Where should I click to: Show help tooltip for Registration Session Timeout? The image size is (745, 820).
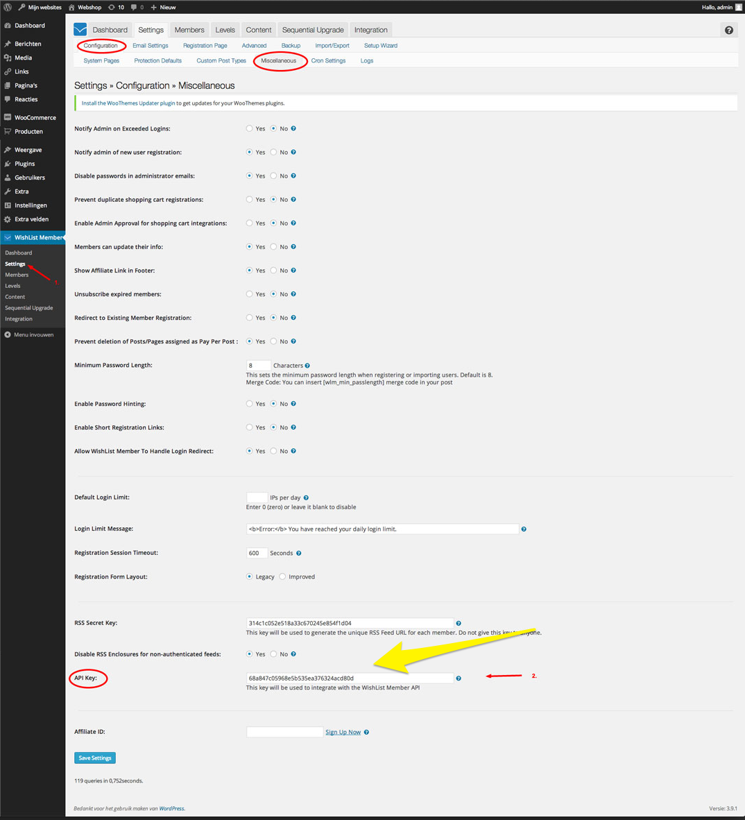coord(298,554)
